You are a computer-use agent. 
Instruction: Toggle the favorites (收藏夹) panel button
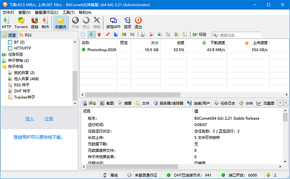pos(60,23)
